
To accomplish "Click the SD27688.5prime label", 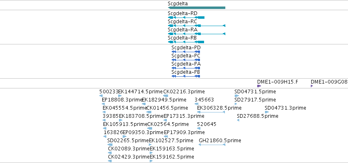I will click(258, 116).
